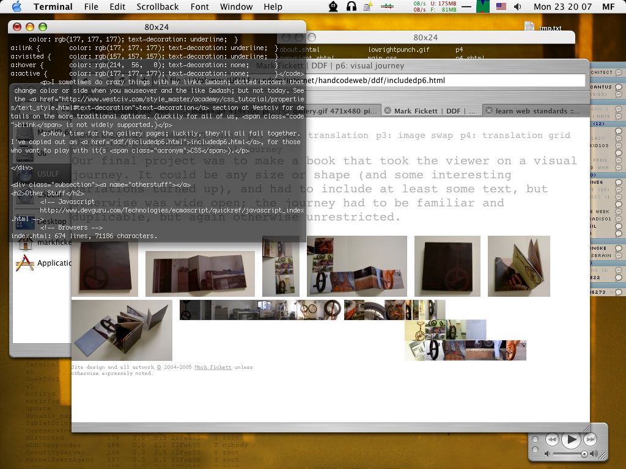Click the '<h2>Other Stuff</h2>' line in Terminal
Screen dimensions: 626x469
48,193
